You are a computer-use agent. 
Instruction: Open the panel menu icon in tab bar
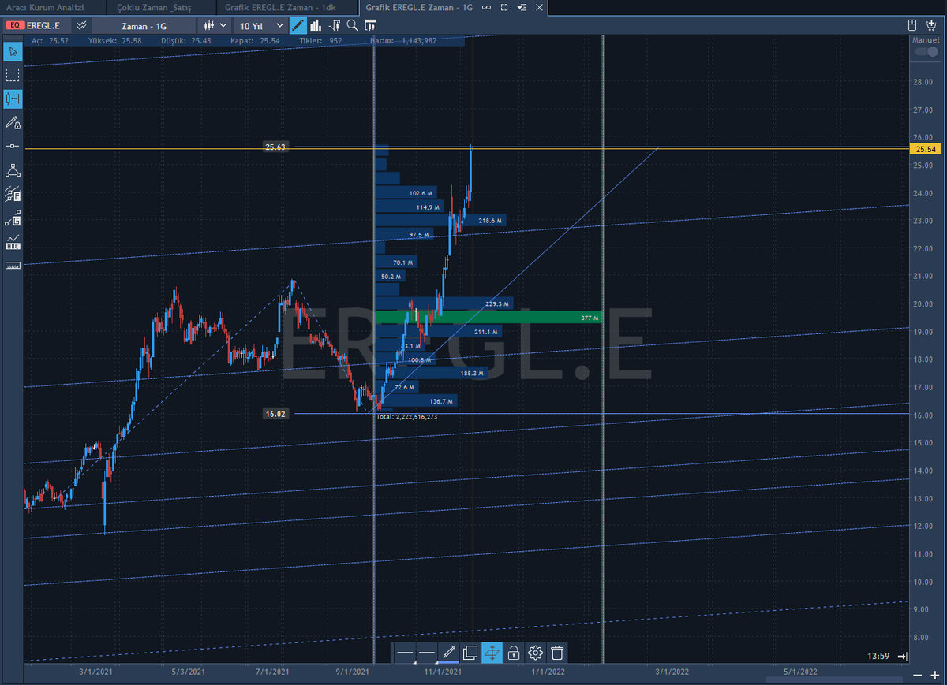coord(522,7)
